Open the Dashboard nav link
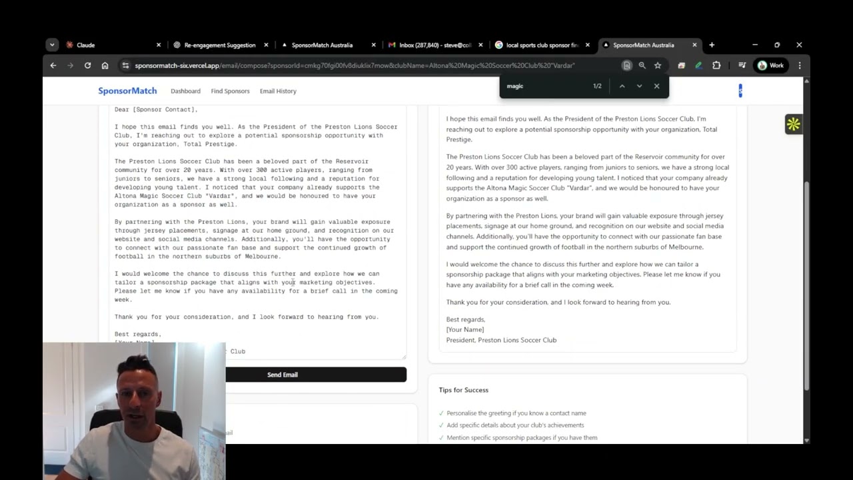 185,91
